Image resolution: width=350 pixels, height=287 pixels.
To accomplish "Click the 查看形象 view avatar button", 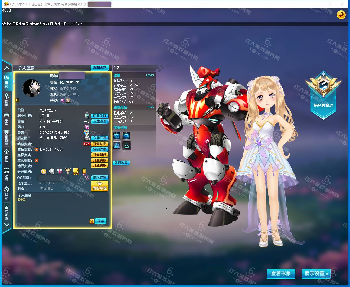I will pos(281,273).
